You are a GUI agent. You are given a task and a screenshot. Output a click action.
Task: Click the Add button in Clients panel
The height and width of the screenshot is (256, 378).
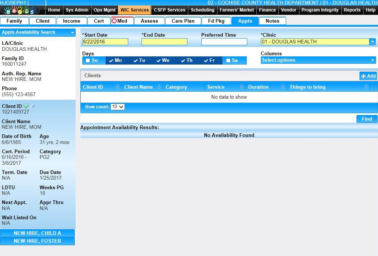tap(368, 76)
